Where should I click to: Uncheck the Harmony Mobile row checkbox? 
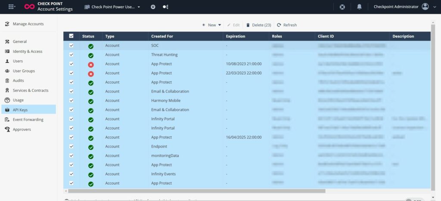coord(71,100)
